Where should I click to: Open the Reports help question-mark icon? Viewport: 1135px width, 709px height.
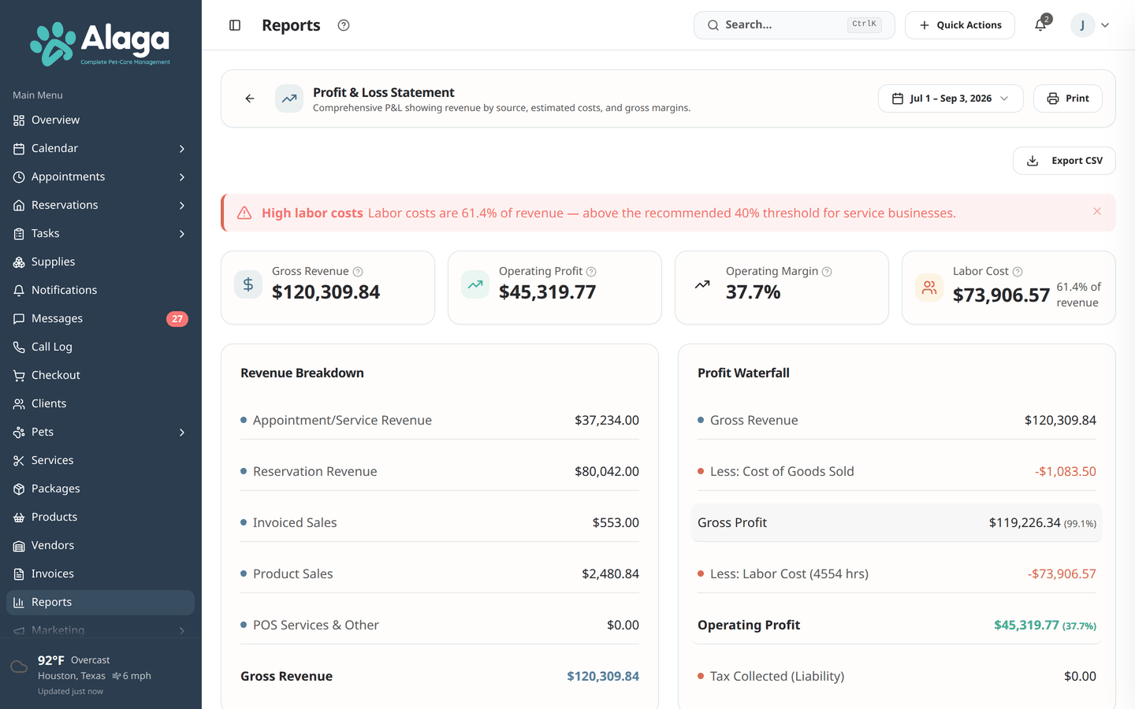point(344,25)
